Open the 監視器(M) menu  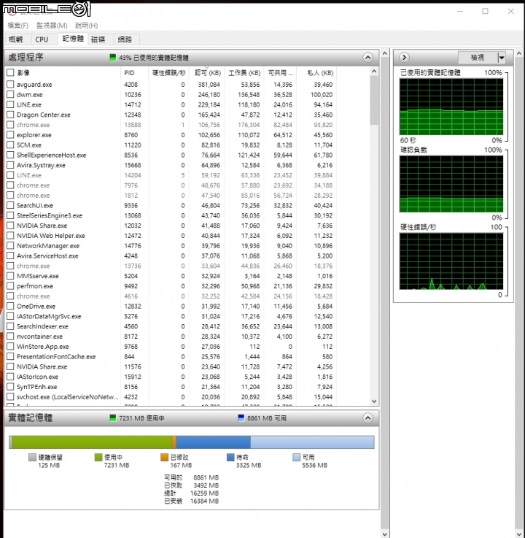[x=52, y=26]
